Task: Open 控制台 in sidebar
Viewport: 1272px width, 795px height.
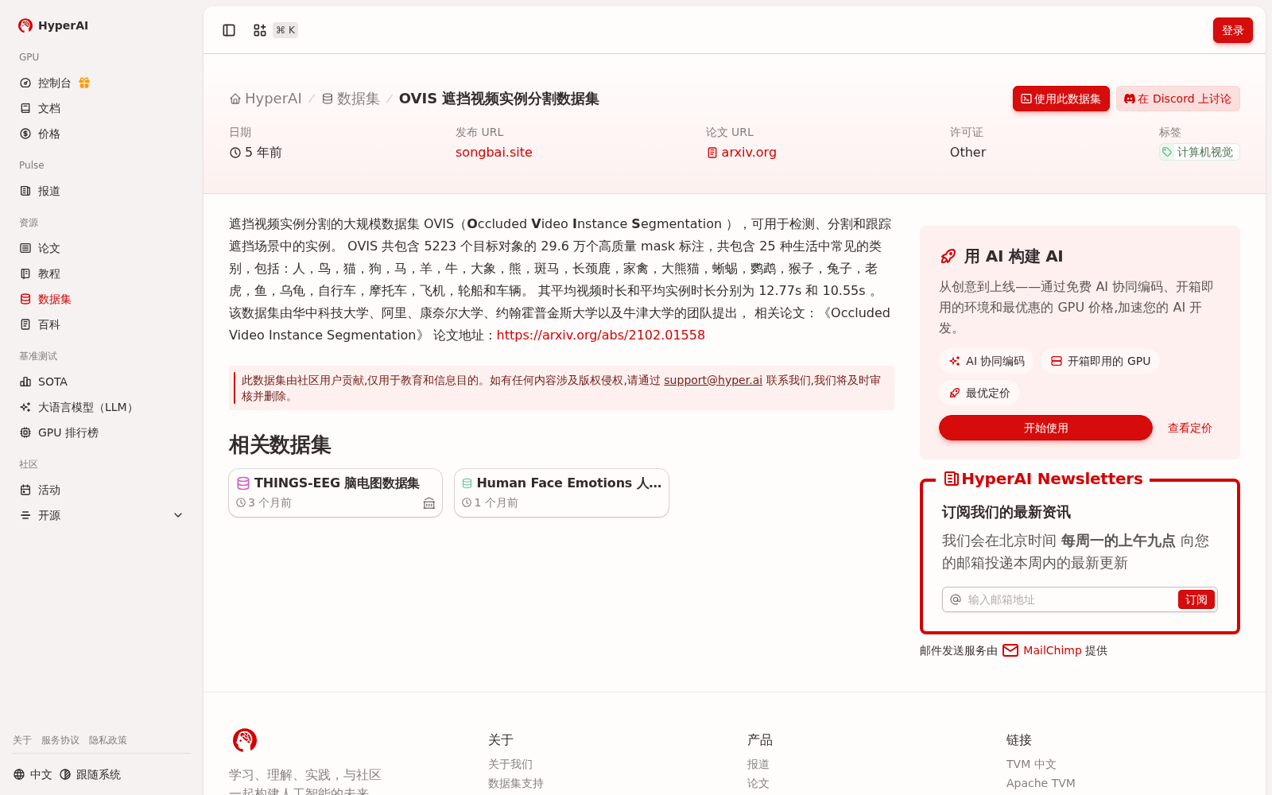Action: [x=54, y=83]
